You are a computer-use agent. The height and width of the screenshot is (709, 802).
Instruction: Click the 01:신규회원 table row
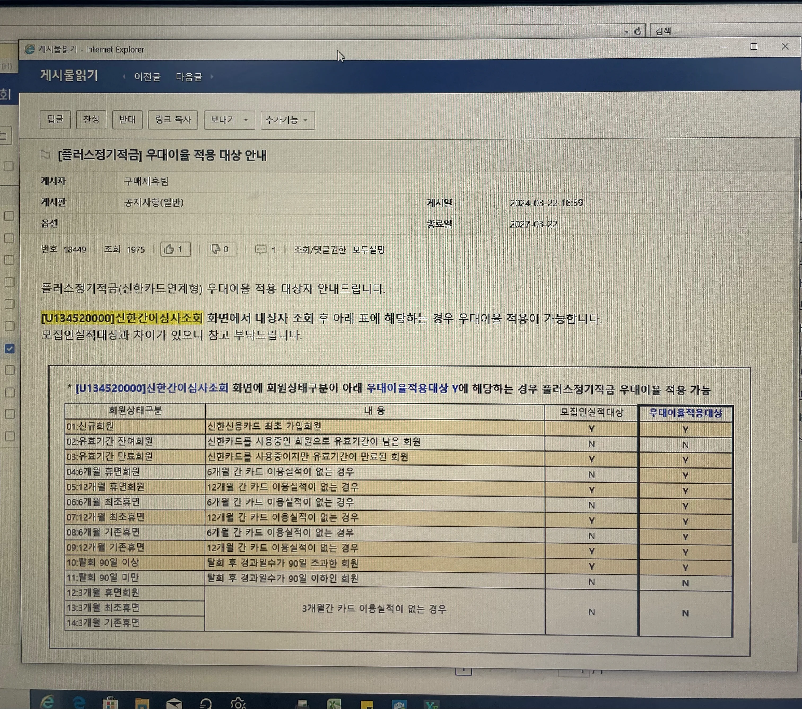point(398,428)
